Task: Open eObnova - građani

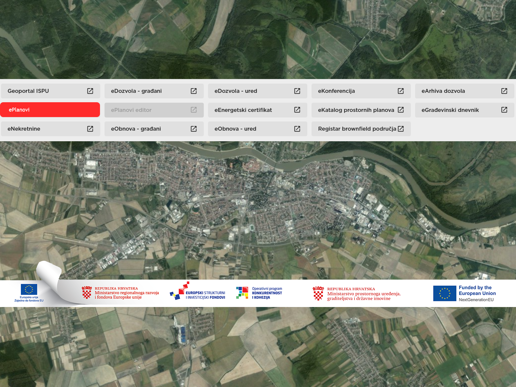Action: [x=154, y=129]
